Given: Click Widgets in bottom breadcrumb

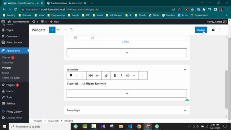Looking at the screenshot, I should [x=38, y=121].
